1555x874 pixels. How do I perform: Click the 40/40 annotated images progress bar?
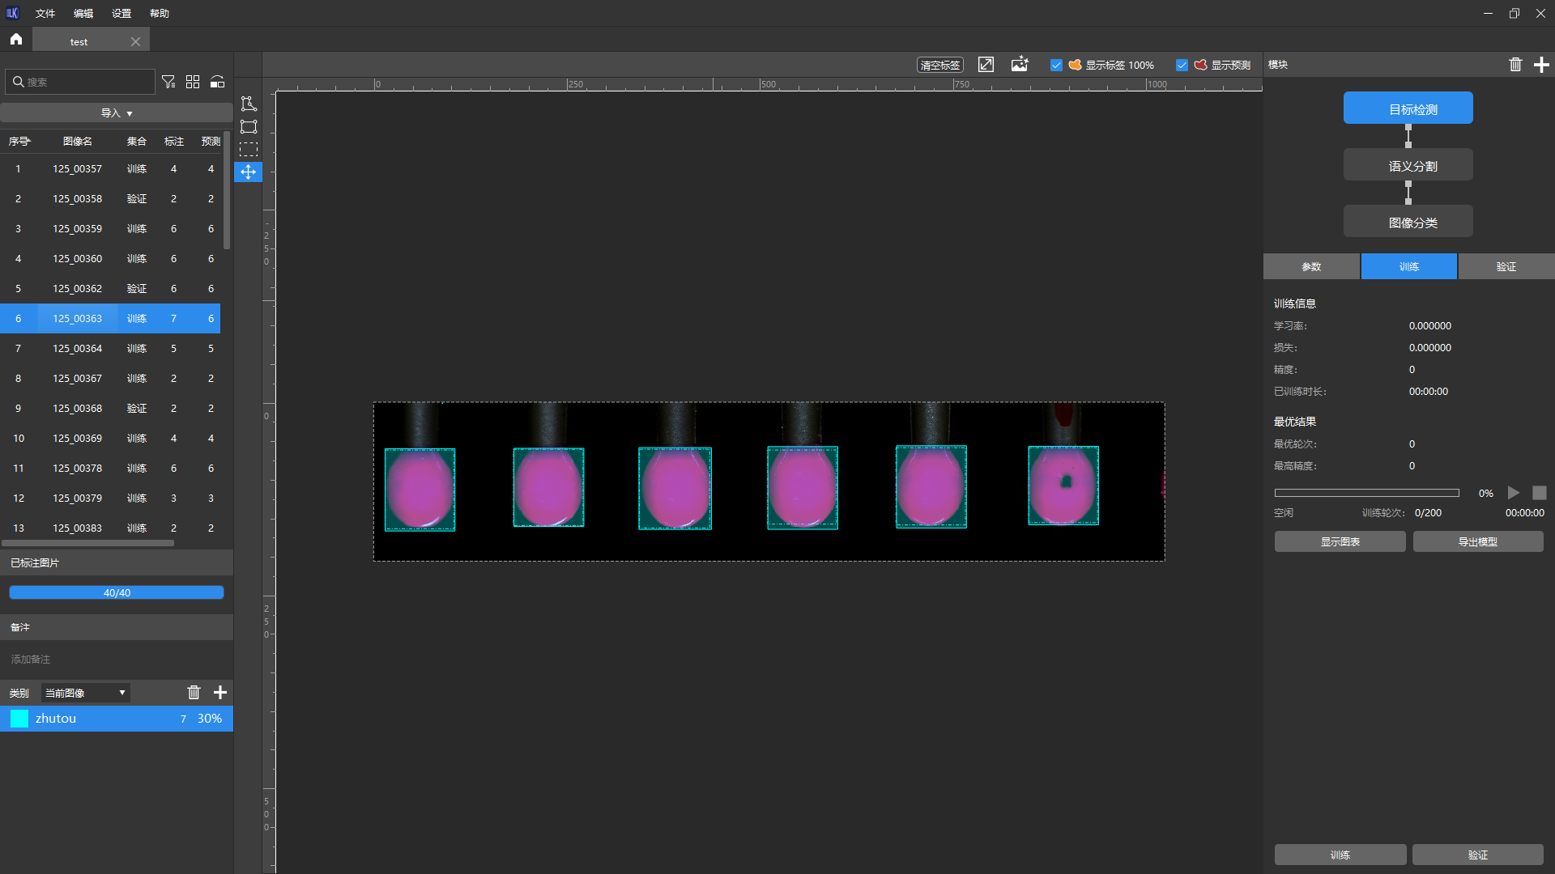point(117,592)
